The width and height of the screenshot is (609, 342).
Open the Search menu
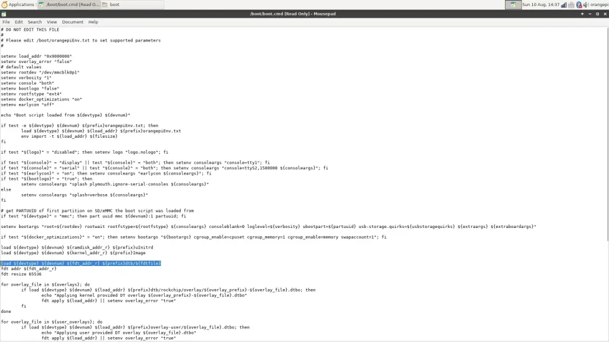click(x=34, y=22)
